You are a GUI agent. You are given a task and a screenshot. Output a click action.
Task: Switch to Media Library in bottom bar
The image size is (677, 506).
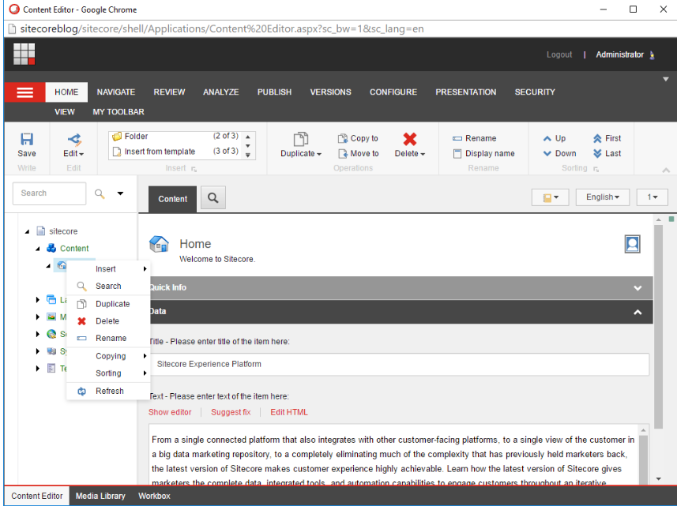pos(100,496)
